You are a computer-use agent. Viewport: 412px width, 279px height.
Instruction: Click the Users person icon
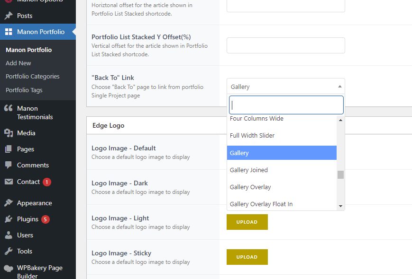coord(9,235)
